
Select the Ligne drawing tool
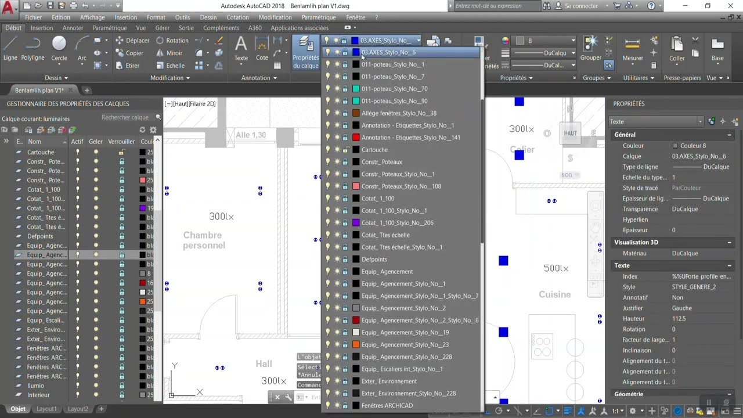(x=10, y=49)
